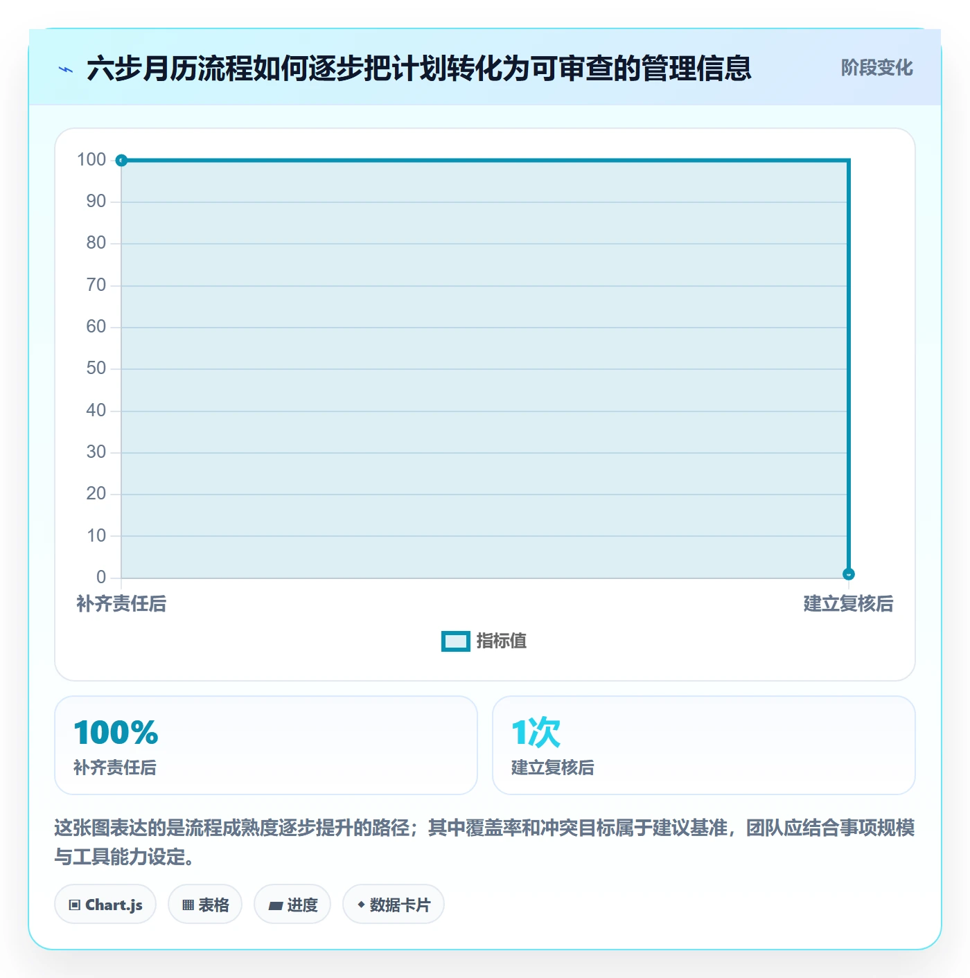The width and height of the screenshot is (970, 978).
Task: Click the y-axis label 60
Action: [x=96, y=327]
